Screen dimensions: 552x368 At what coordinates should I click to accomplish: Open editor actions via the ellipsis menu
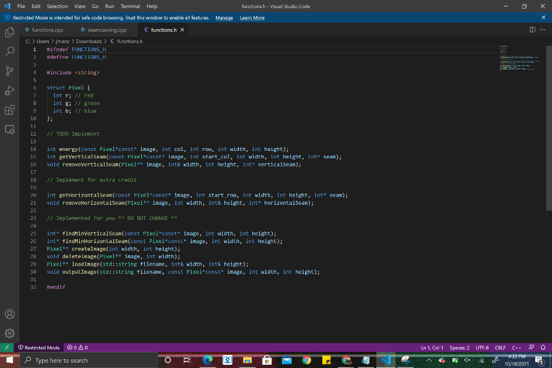click(542, 30)
